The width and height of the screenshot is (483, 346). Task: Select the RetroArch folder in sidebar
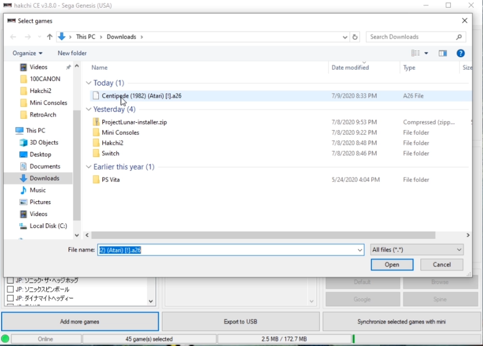coord(43,114)
